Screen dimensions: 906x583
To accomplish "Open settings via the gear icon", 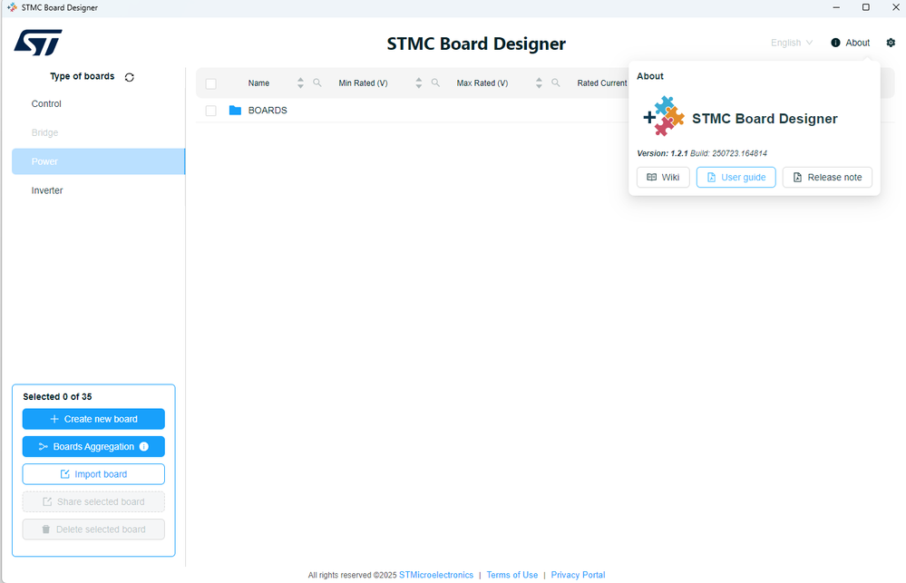I will click(x=891, y=43).
